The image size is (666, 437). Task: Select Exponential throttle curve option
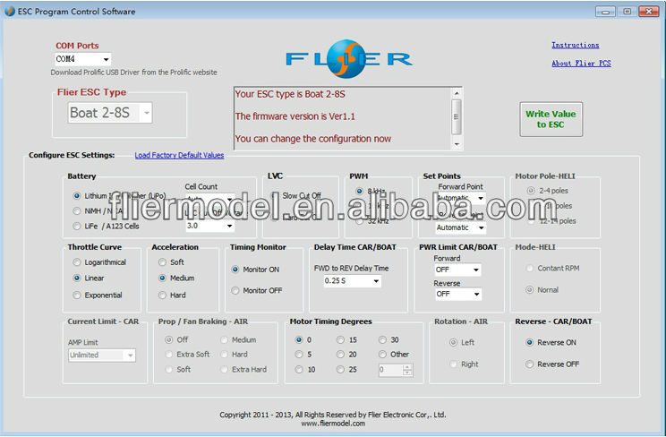click(77, 295)
